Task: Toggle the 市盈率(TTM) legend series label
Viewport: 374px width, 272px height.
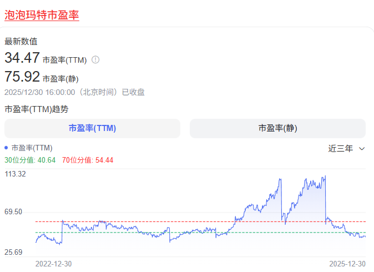Action: [32, 148]
